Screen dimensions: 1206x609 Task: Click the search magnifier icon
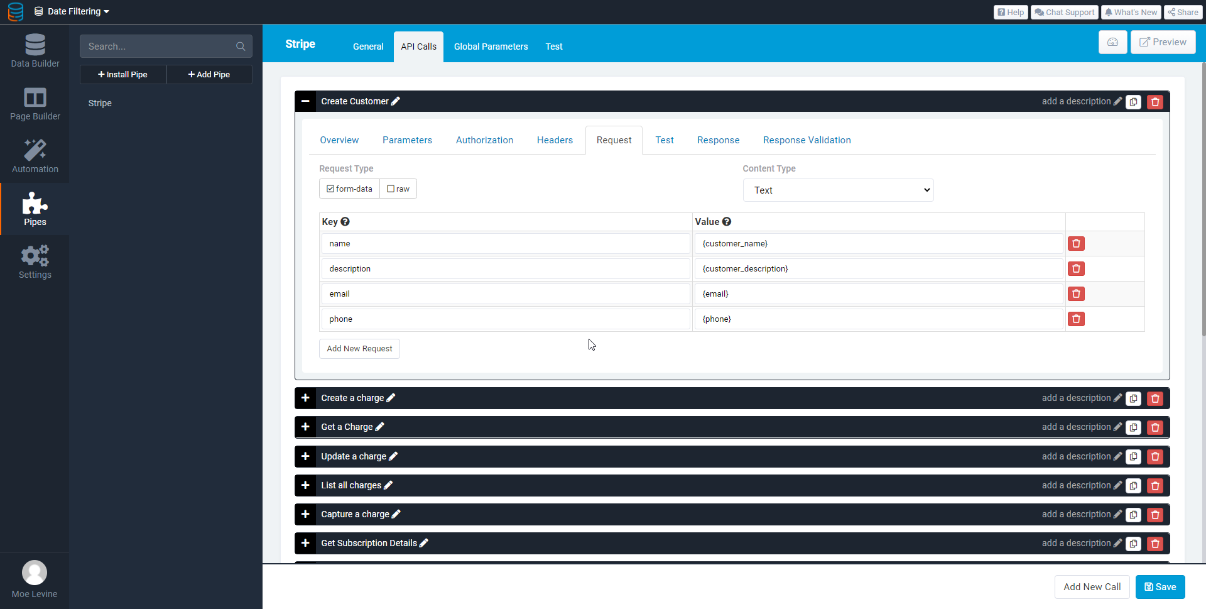[x=241, y=47]
